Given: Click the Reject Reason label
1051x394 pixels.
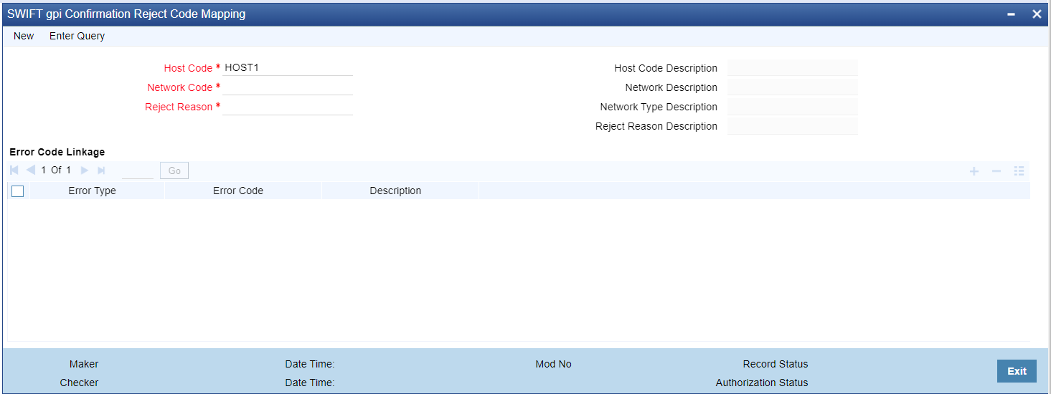Looking at the screenshot, I should (x=179, y=107).
